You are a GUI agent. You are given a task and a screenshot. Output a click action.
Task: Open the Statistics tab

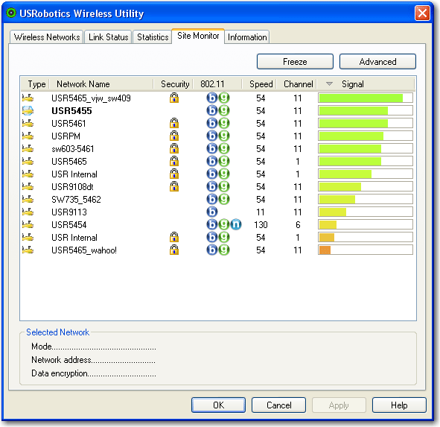pyautogui.click(x=153, y=37)
